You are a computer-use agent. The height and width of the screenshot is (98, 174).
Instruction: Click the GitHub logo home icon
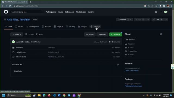pyautogui.click(x=6, y=12)
